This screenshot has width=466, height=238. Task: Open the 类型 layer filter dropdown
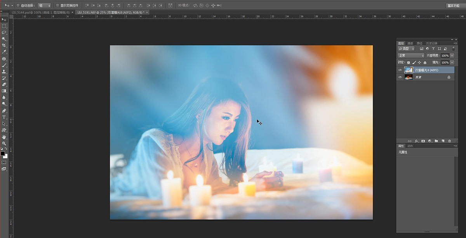click(x=406, y=49)
